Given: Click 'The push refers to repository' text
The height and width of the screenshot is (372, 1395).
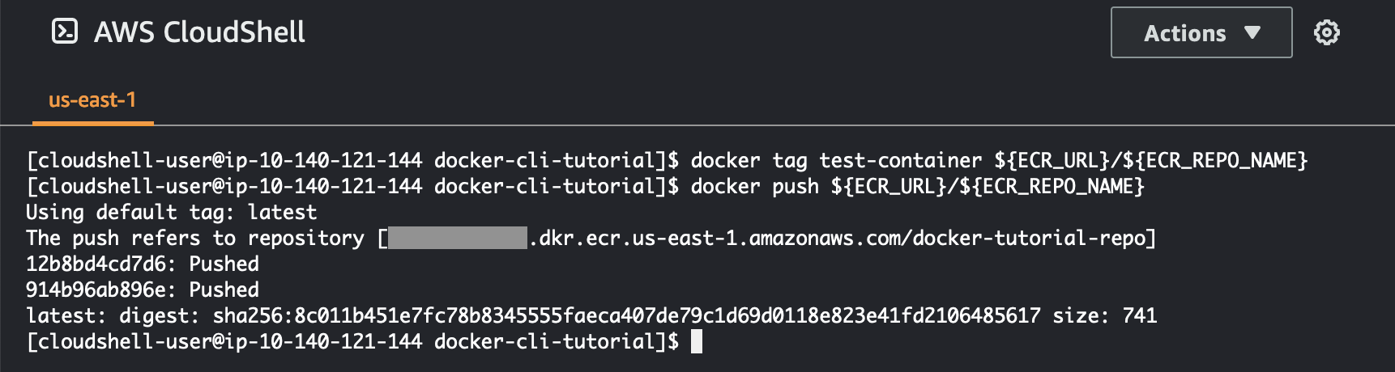Looking at the screenshot, I should click(195, 239).
